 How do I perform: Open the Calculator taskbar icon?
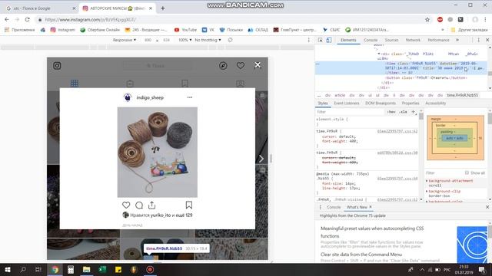click(71, 269)
